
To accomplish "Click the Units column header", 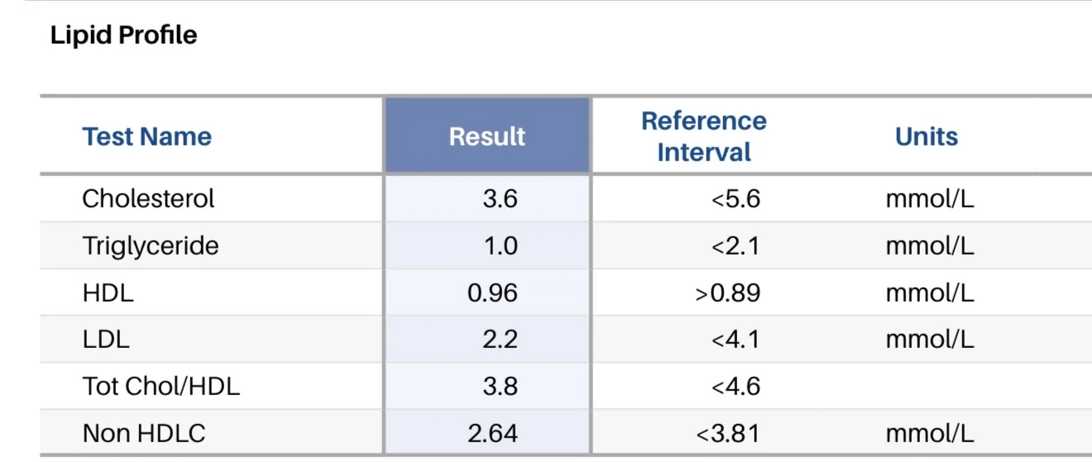I will (x=927, y=136).
